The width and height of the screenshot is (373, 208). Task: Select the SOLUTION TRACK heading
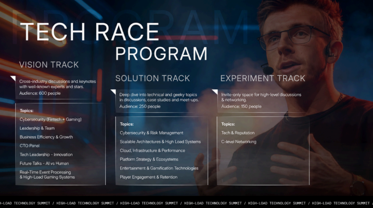(x=153, y=78)
